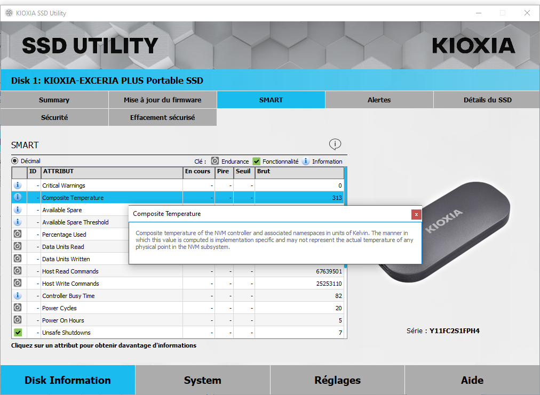Click the green checkmark beside Unsafe Shutdowns
Viewport: 540px width, 395px height.
coord(18,333)
